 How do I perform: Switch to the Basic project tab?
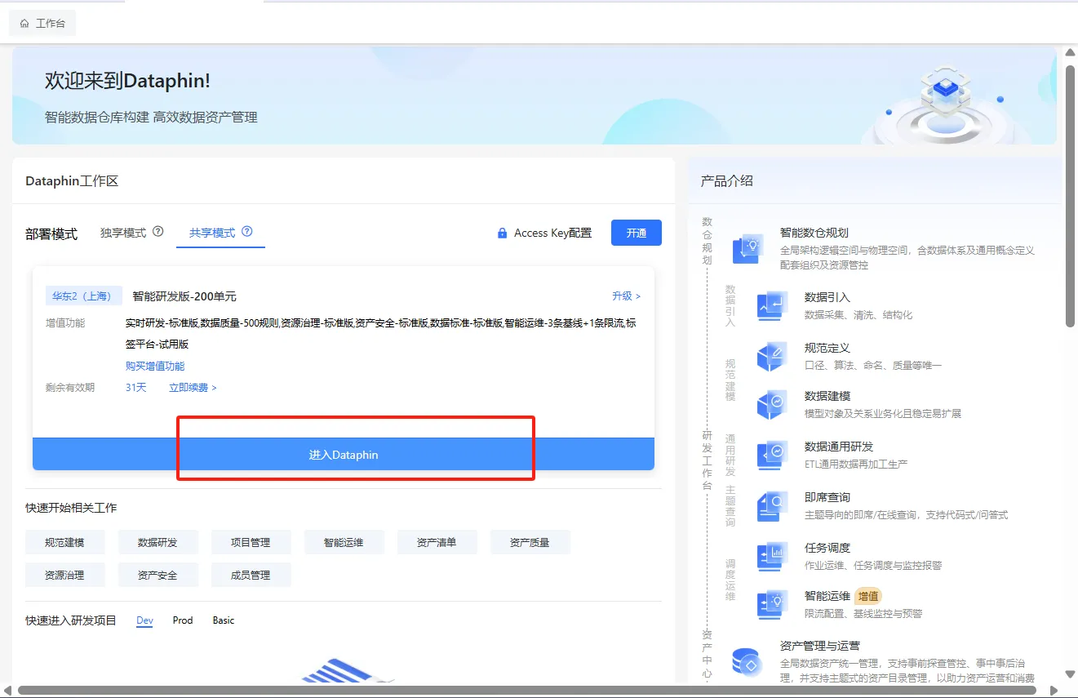[224, 620]
